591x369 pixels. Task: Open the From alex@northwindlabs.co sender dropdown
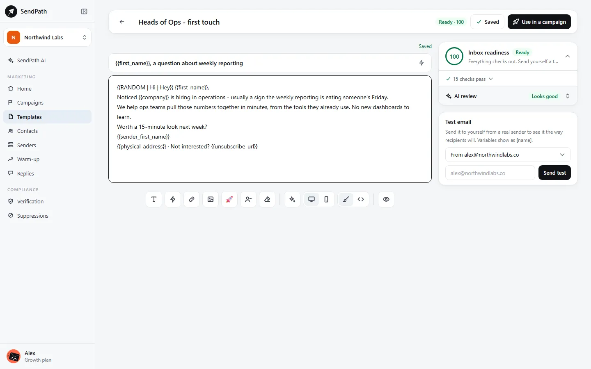(x=508, y=155)
